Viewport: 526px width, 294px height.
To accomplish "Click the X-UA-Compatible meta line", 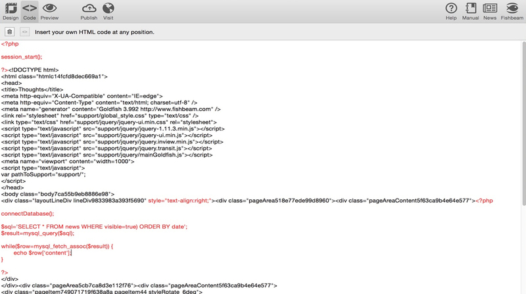I will pyautogui.click(x=82, y=96).
